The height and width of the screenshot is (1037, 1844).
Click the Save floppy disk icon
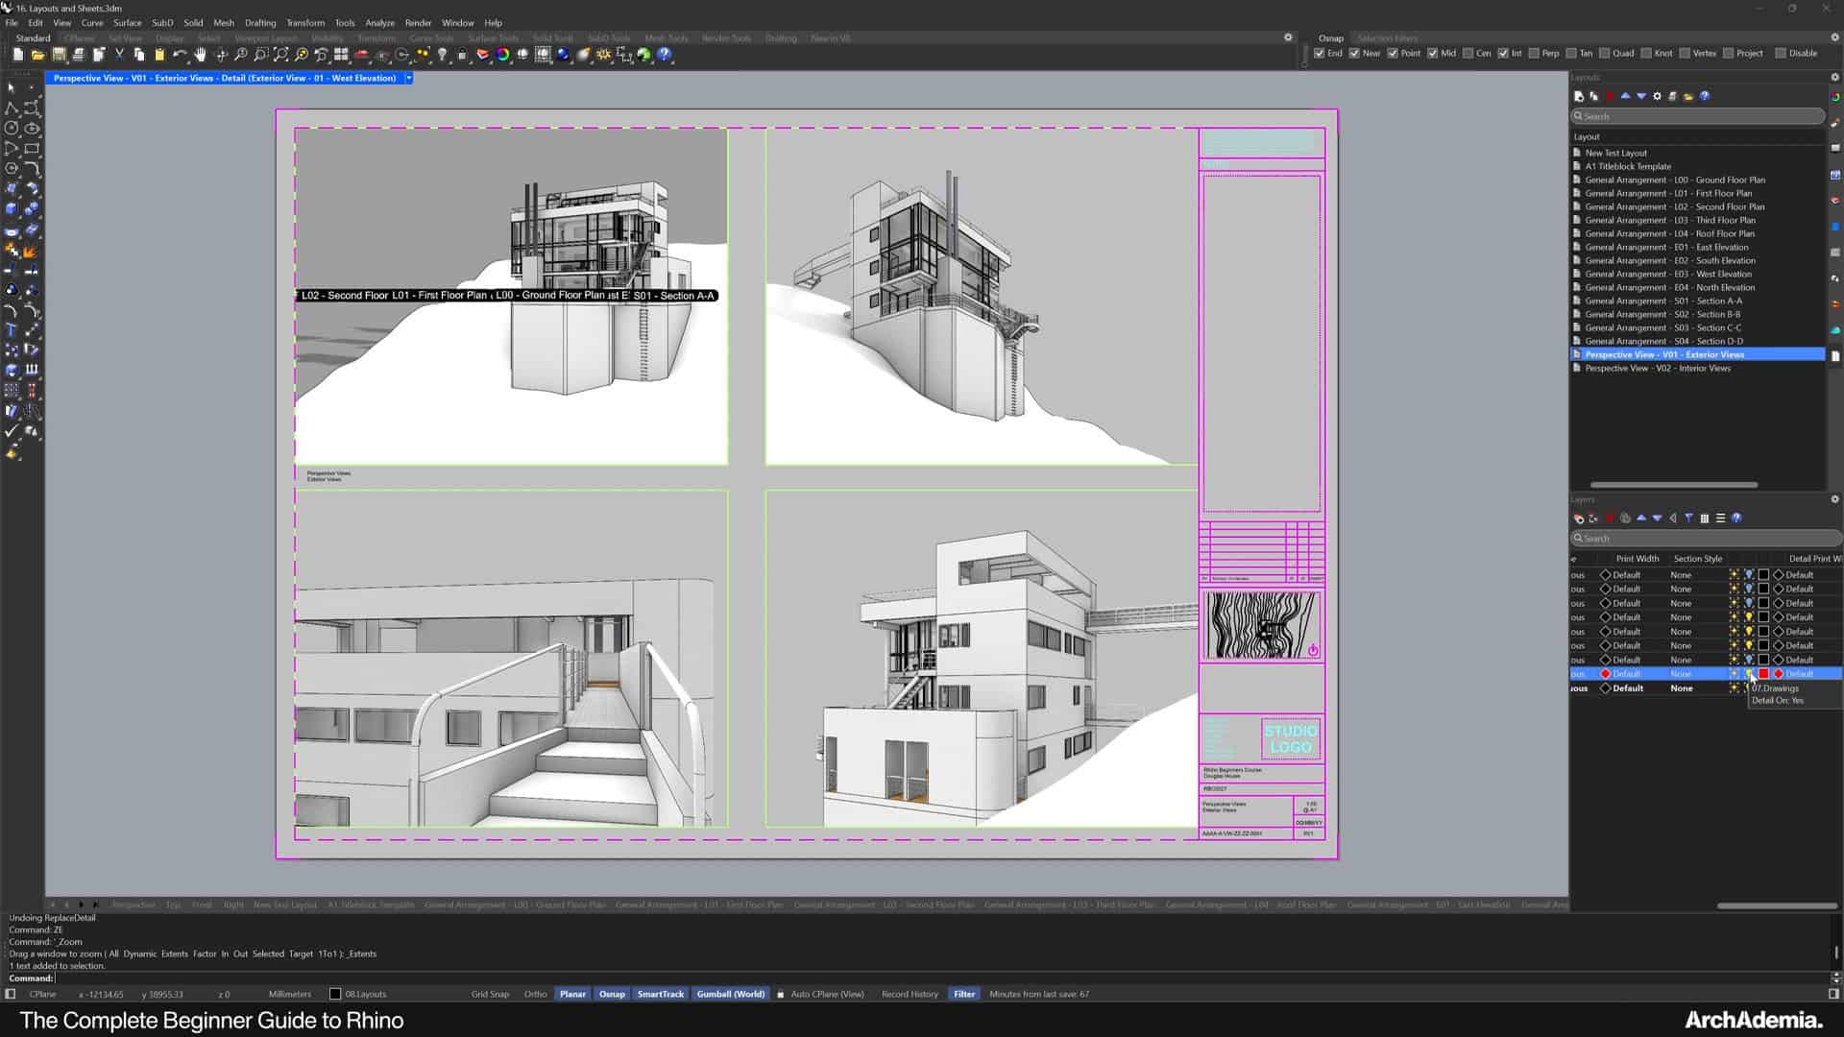point(59,55)
